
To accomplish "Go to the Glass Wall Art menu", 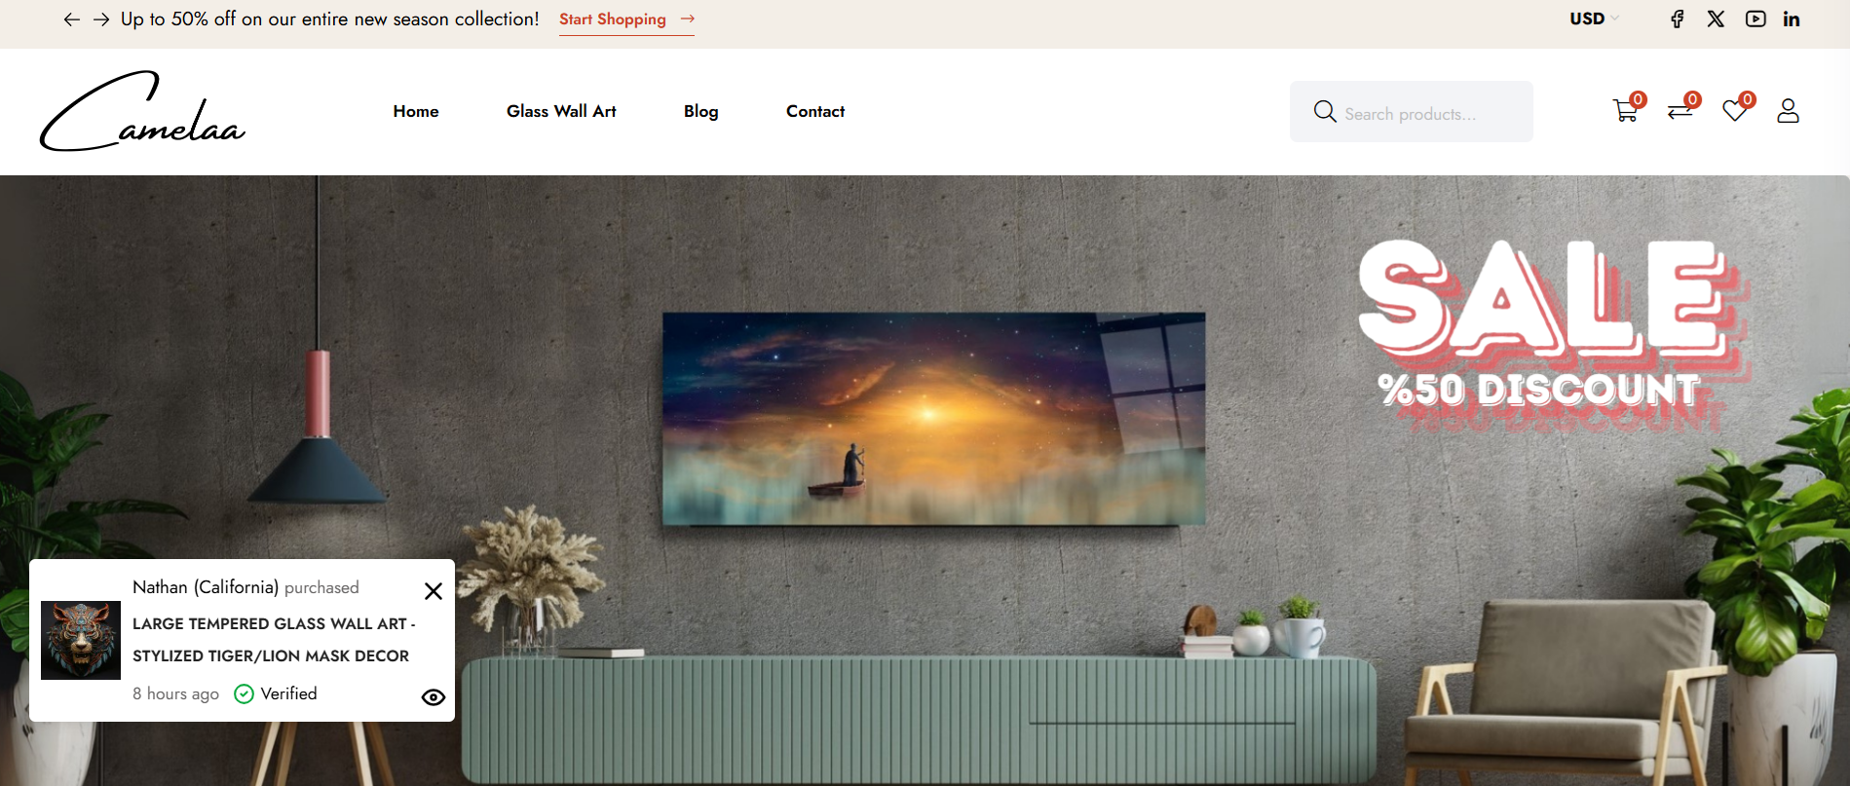I will point(561,111).
